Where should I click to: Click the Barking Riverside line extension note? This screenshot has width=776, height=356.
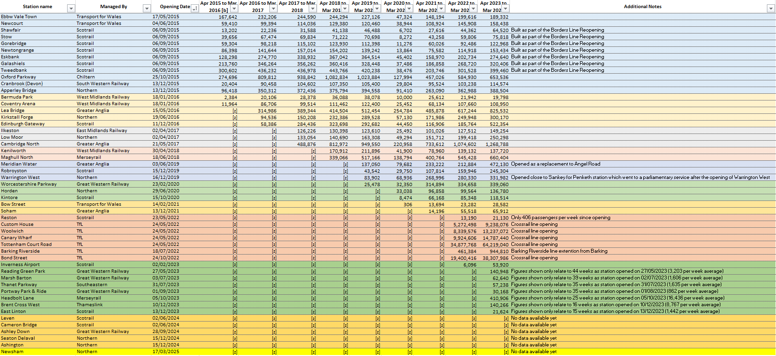coord(559,251)
